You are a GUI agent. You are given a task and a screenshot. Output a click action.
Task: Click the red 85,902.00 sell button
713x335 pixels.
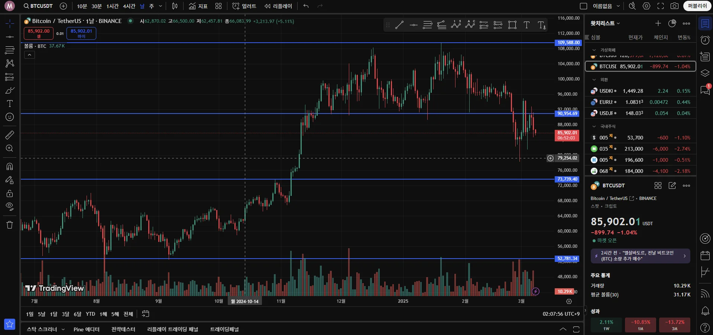click(39, 33)
